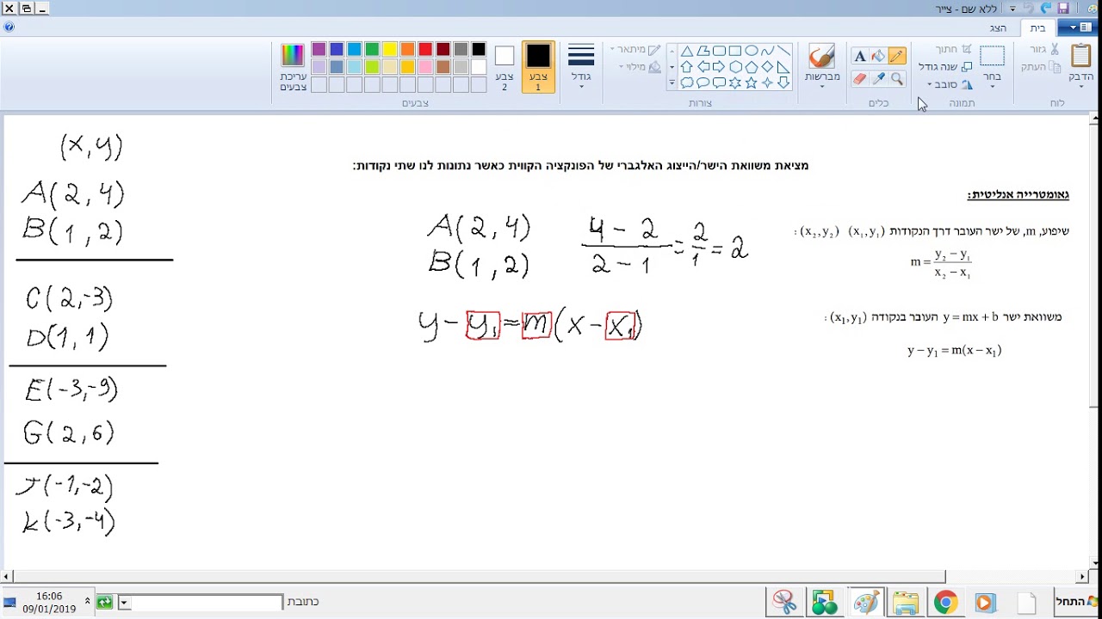Switch to the Home (בית) tab
The image size is (1102, 619).
point(1037,28)
